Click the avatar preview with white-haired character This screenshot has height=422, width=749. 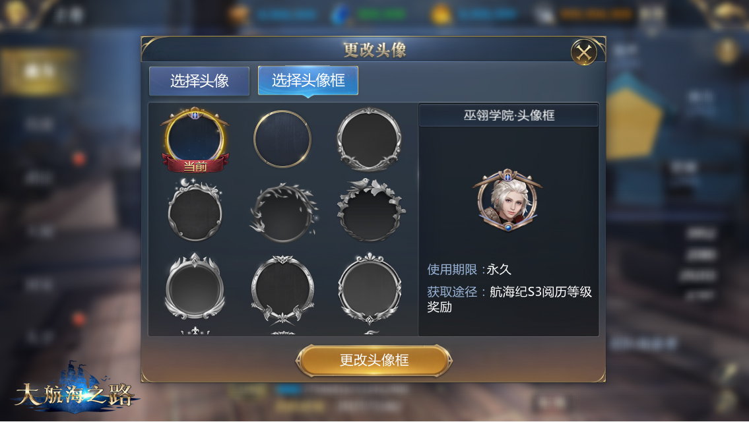point(507,200)
